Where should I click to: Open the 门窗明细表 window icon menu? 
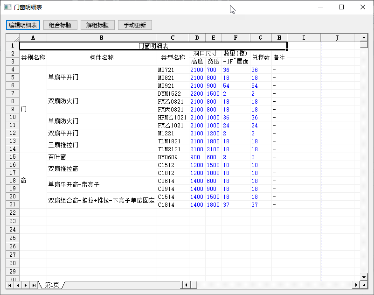(7, 7)
